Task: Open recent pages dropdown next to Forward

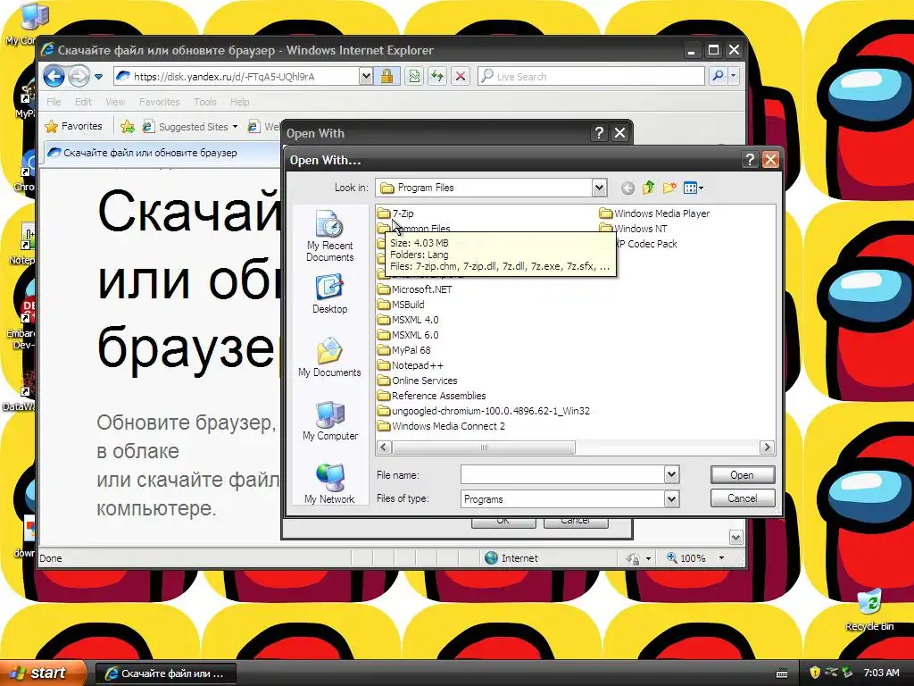Action: coord(98,77)
